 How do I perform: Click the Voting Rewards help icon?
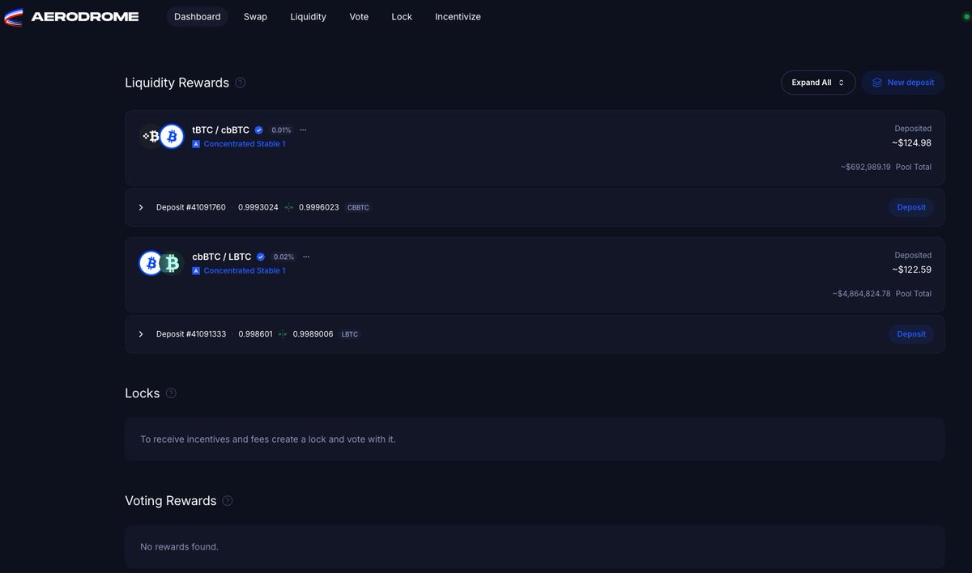[228, 501]
